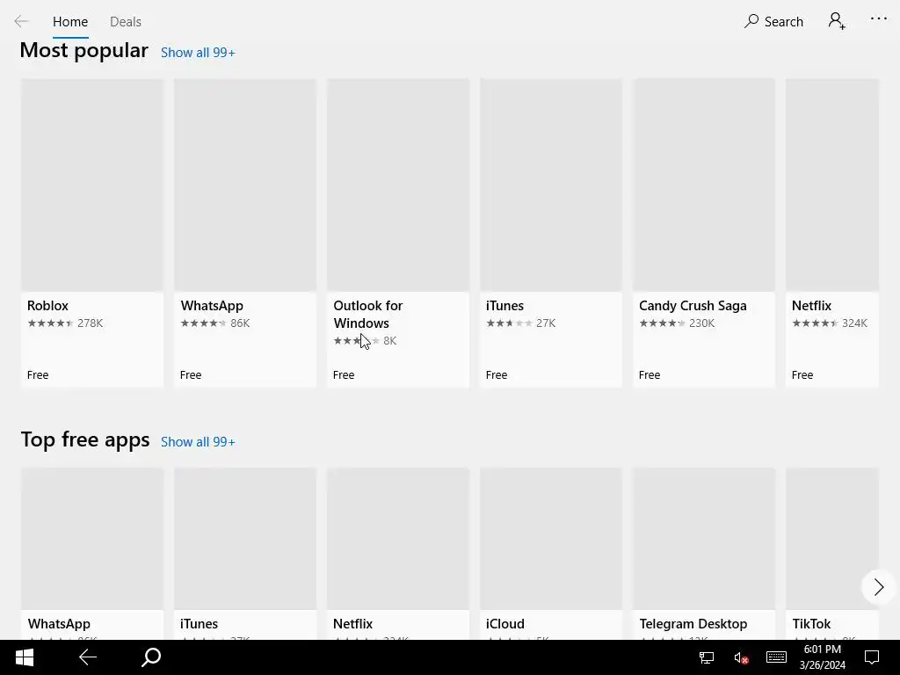Advance Top free apps with right chevron
This screenshot has height=675, width=900.
[x=878, y=587]
